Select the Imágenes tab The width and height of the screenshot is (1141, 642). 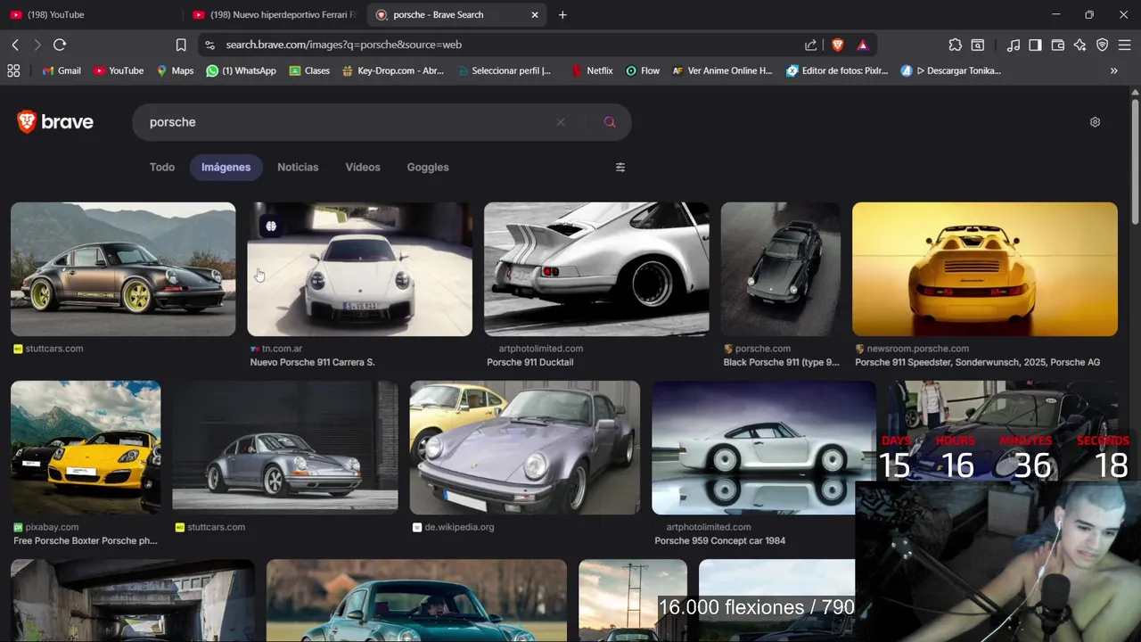pos(226,167)
